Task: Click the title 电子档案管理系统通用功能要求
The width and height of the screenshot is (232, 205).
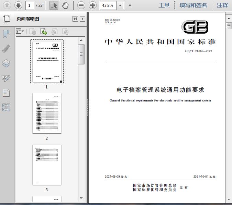Action: click(x=160, y=90)
